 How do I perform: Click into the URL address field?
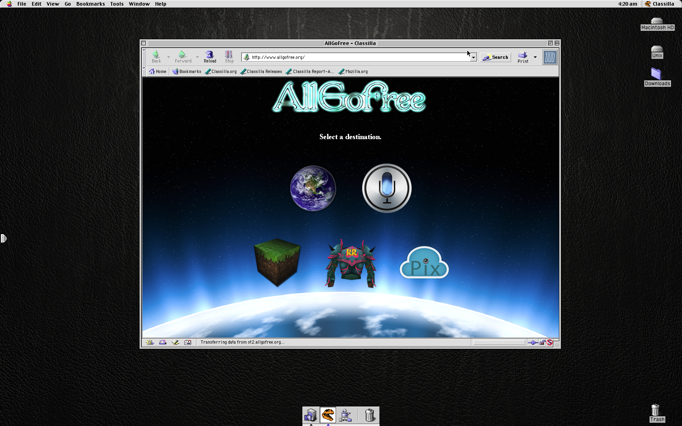tap(359, 57)
